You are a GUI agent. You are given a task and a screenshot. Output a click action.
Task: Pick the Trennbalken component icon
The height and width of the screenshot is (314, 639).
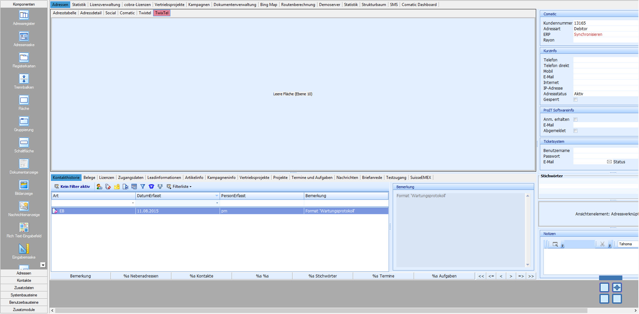24,79
